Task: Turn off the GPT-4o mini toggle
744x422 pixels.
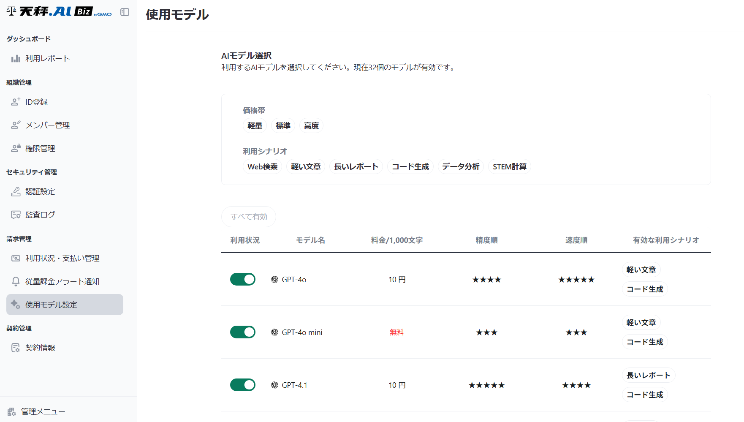Action: (243, 332)
